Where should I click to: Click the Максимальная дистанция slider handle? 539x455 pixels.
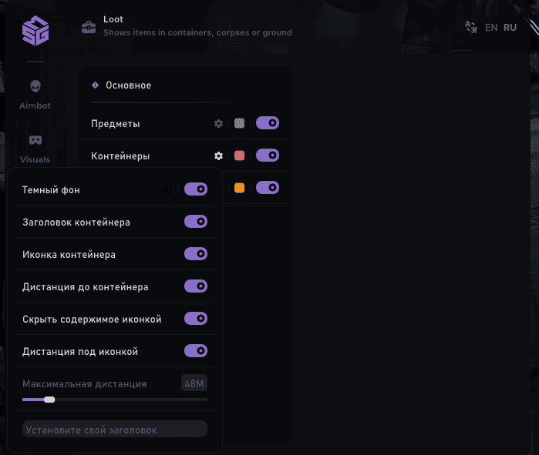(49, 400)
